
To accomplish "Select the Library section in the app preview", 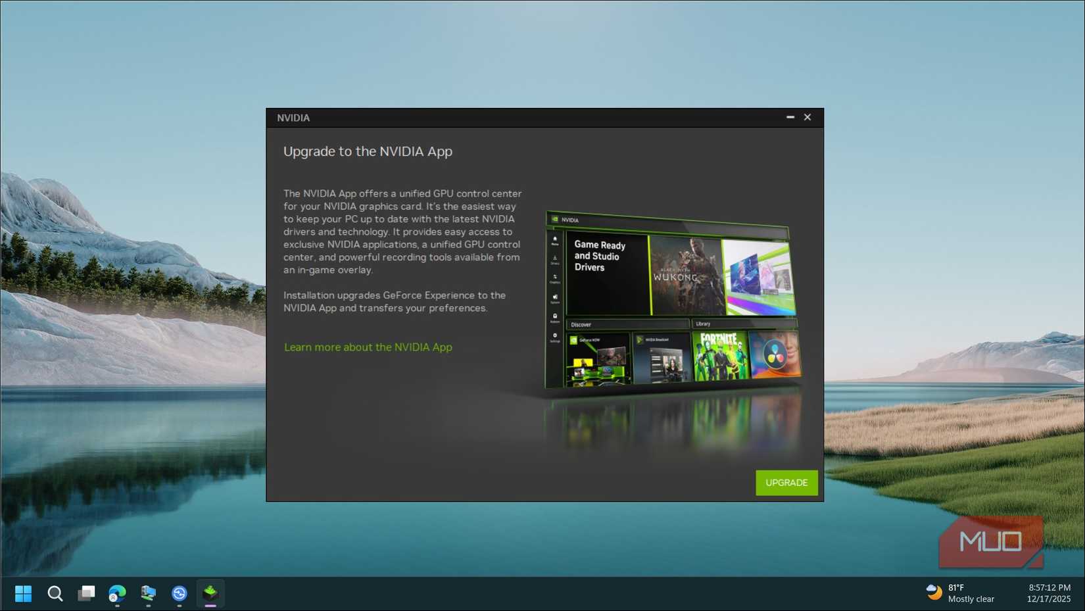I will (x=704, y=322).
